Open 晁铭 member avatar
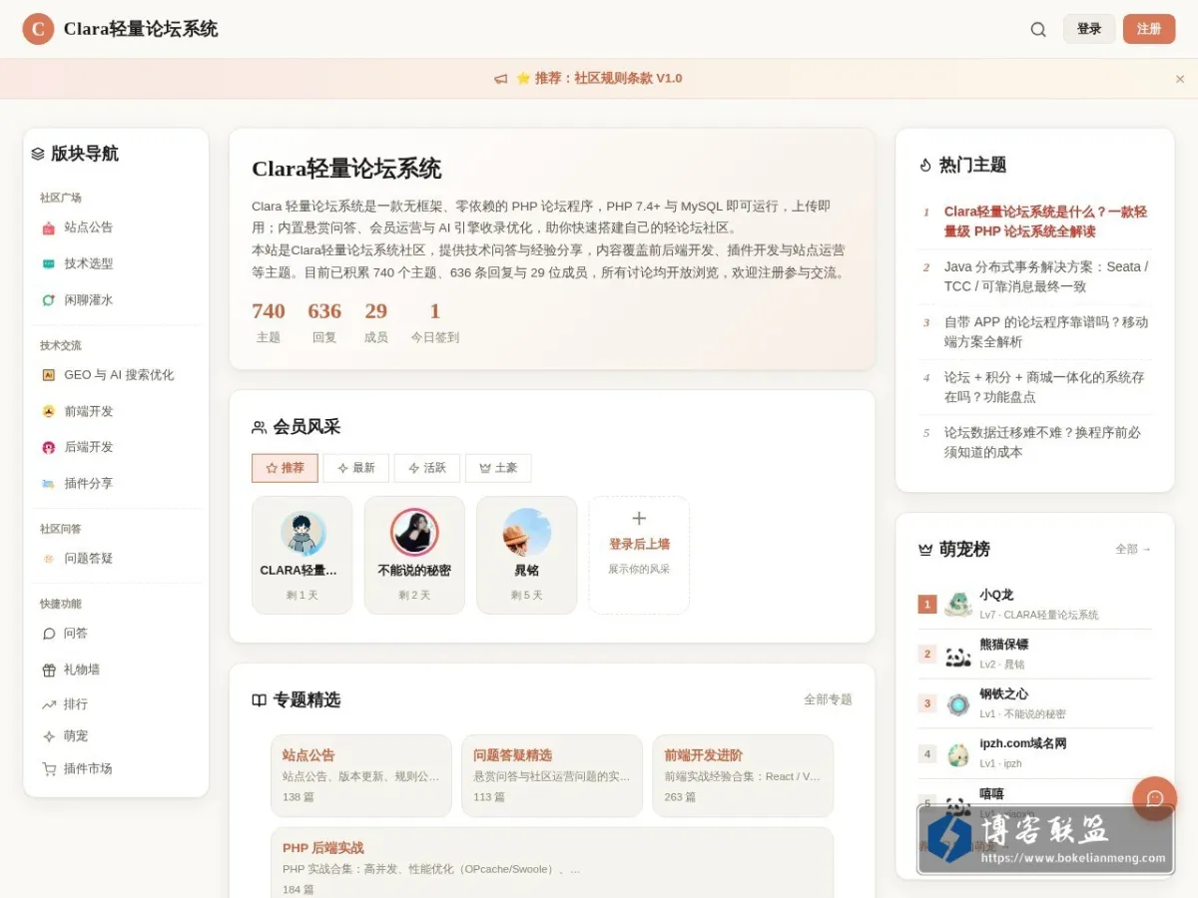 click(x=527, y=533)
